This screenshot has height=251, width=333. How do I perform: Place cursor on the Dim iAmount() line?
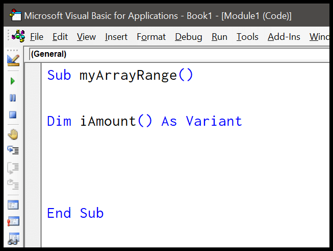click(x=144, y=121)
